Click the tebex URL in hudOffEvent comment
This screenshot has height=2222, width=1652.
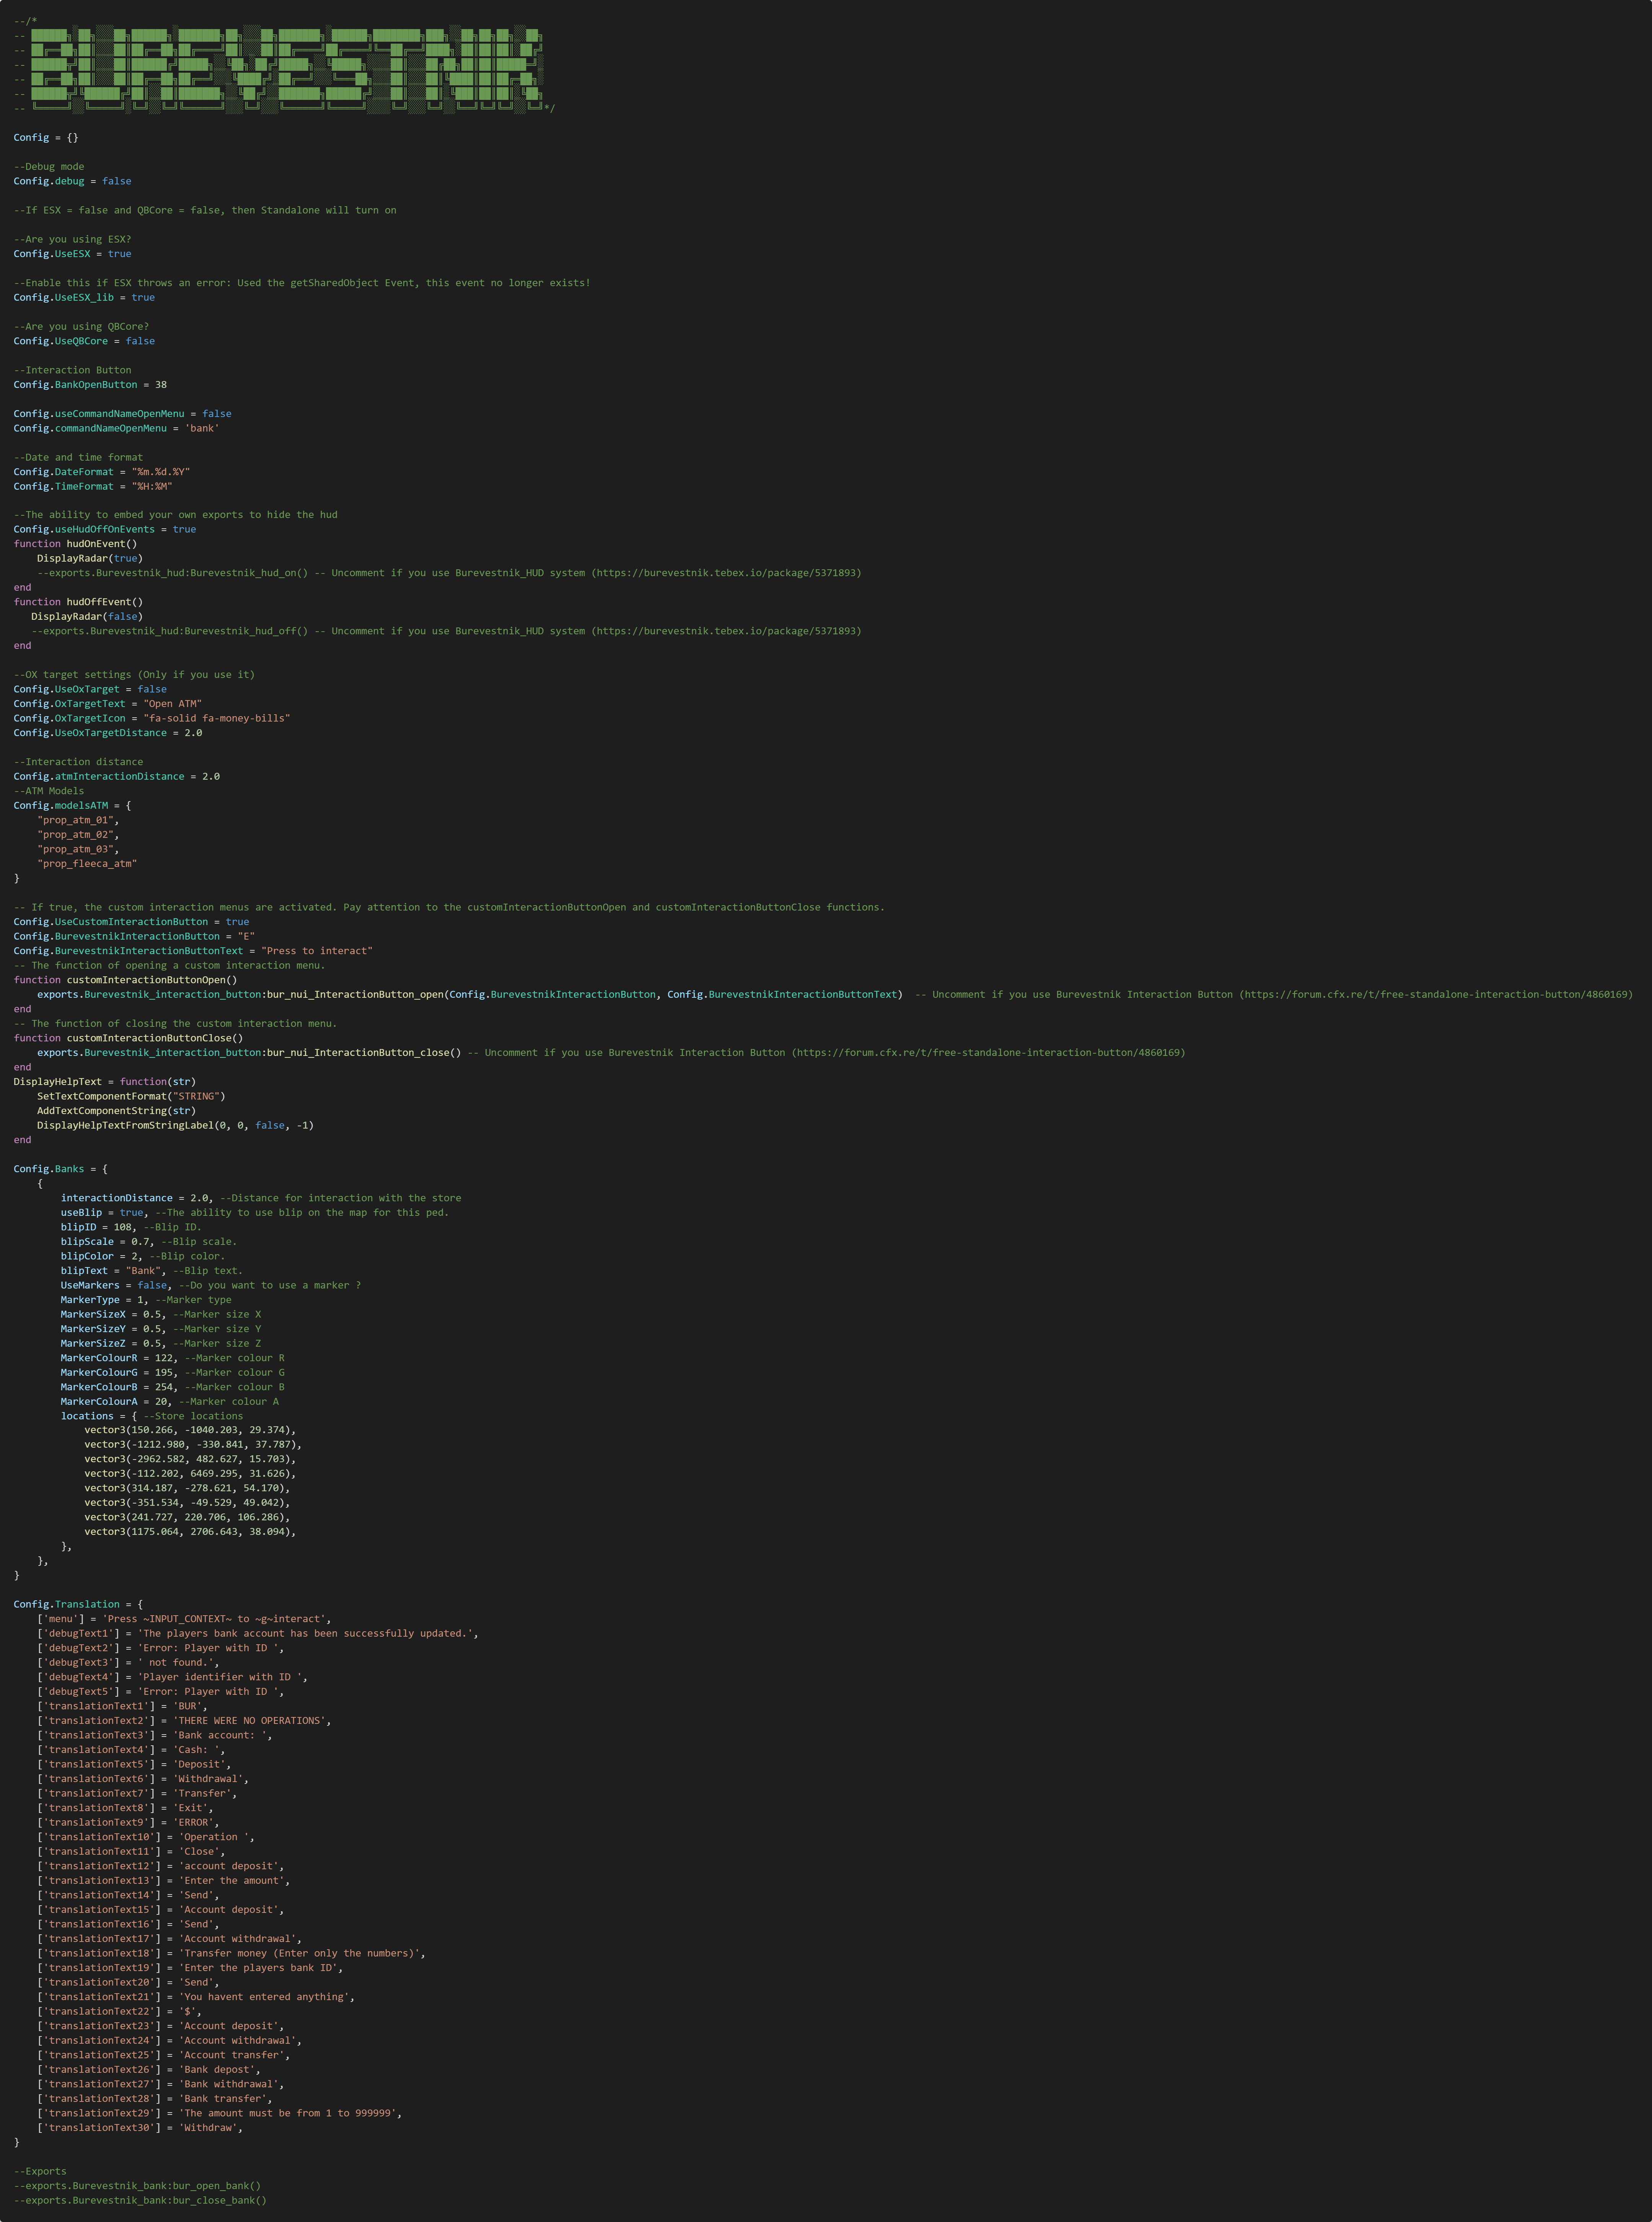(x=726, y=631)
